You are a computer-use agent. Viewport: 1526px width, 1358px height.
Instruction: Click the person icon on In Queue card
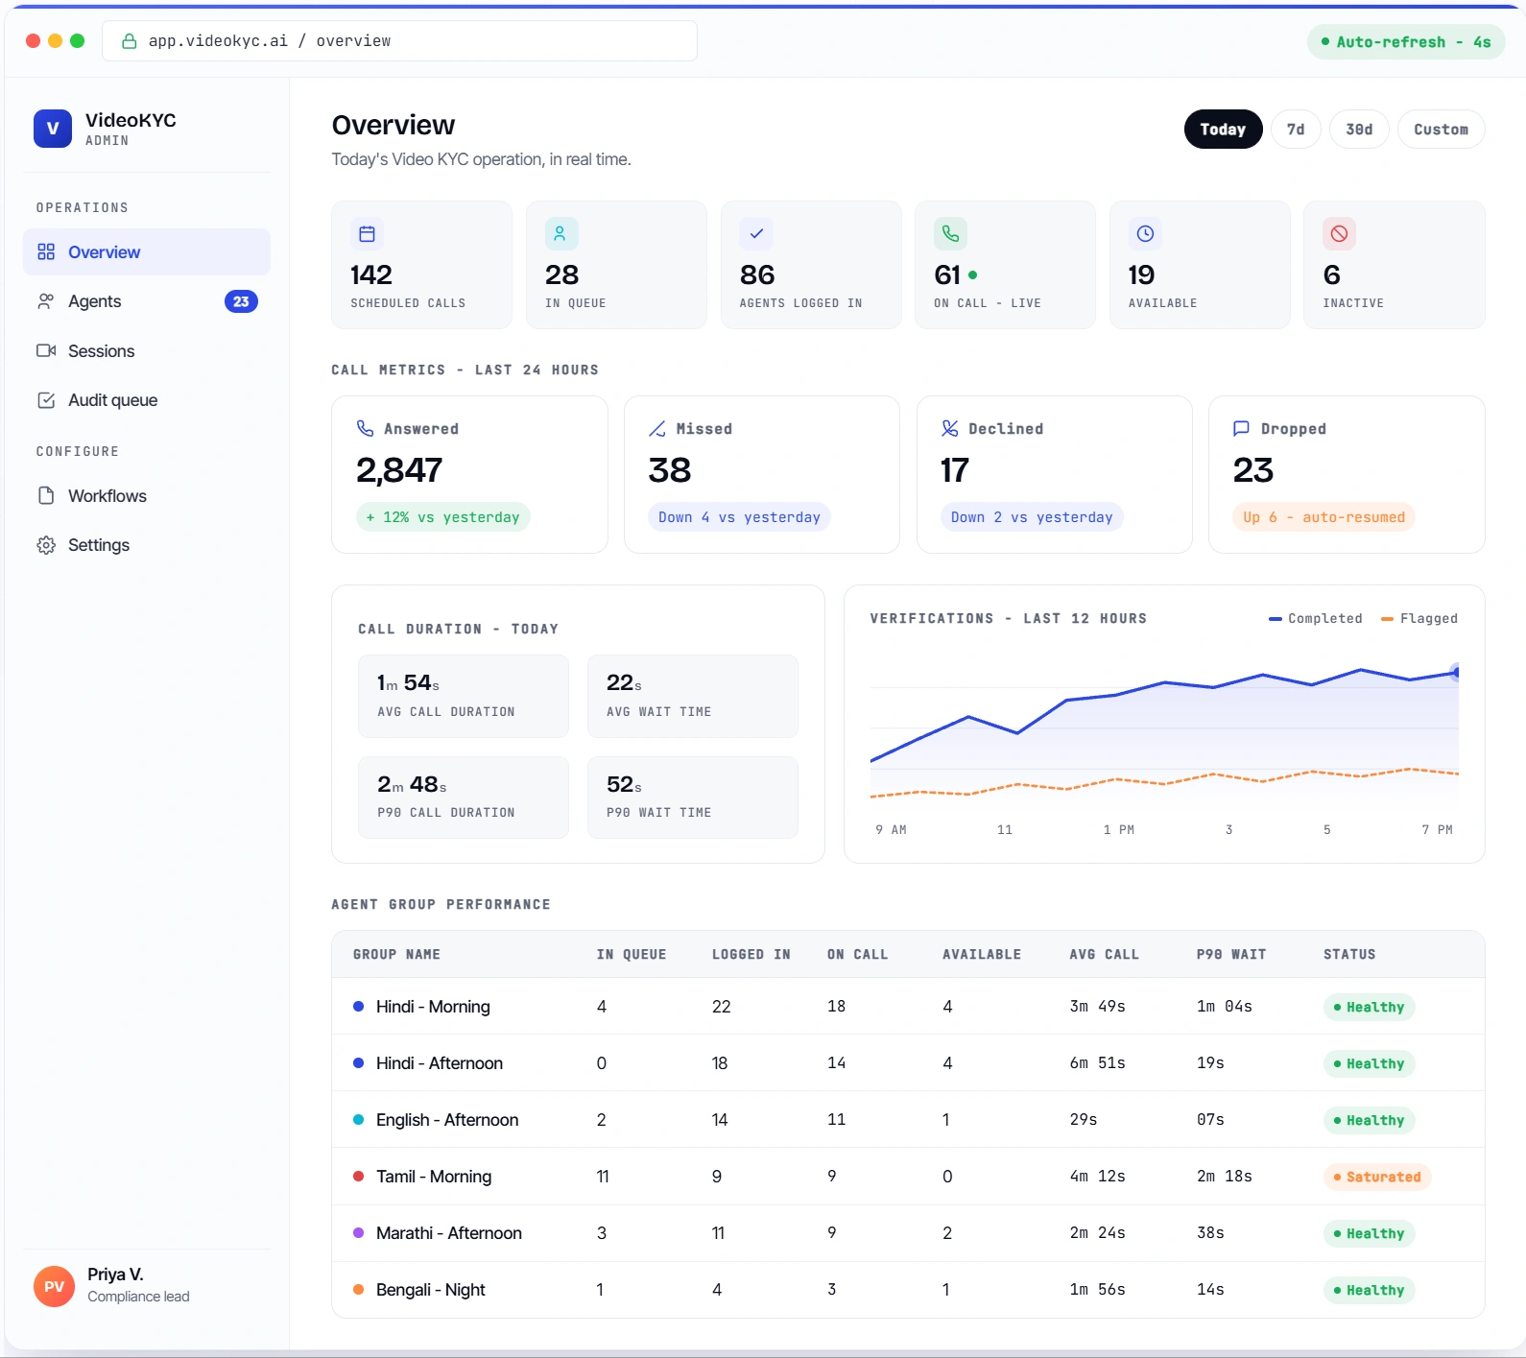(561, 234)
